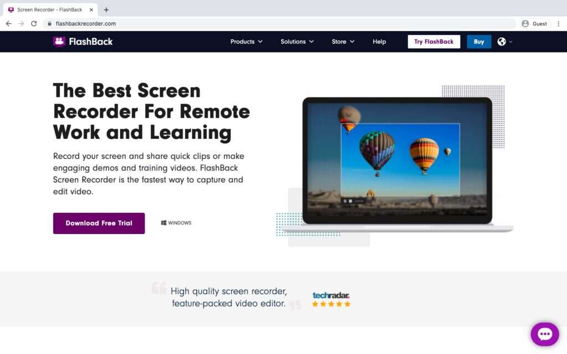Viewport: 567px width, 354px height.
Task: Expand the Store dropdown menu
Action: [343, 41]
